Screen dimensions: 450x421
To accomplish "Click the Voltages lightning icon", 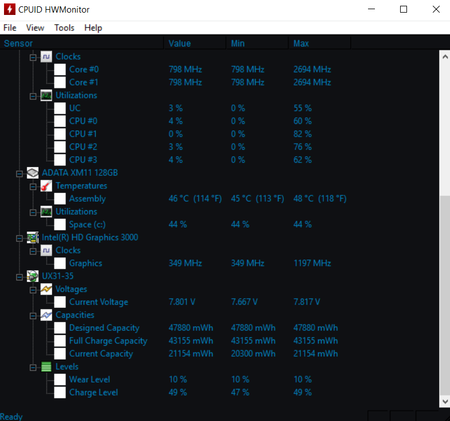I will point(46,289).
